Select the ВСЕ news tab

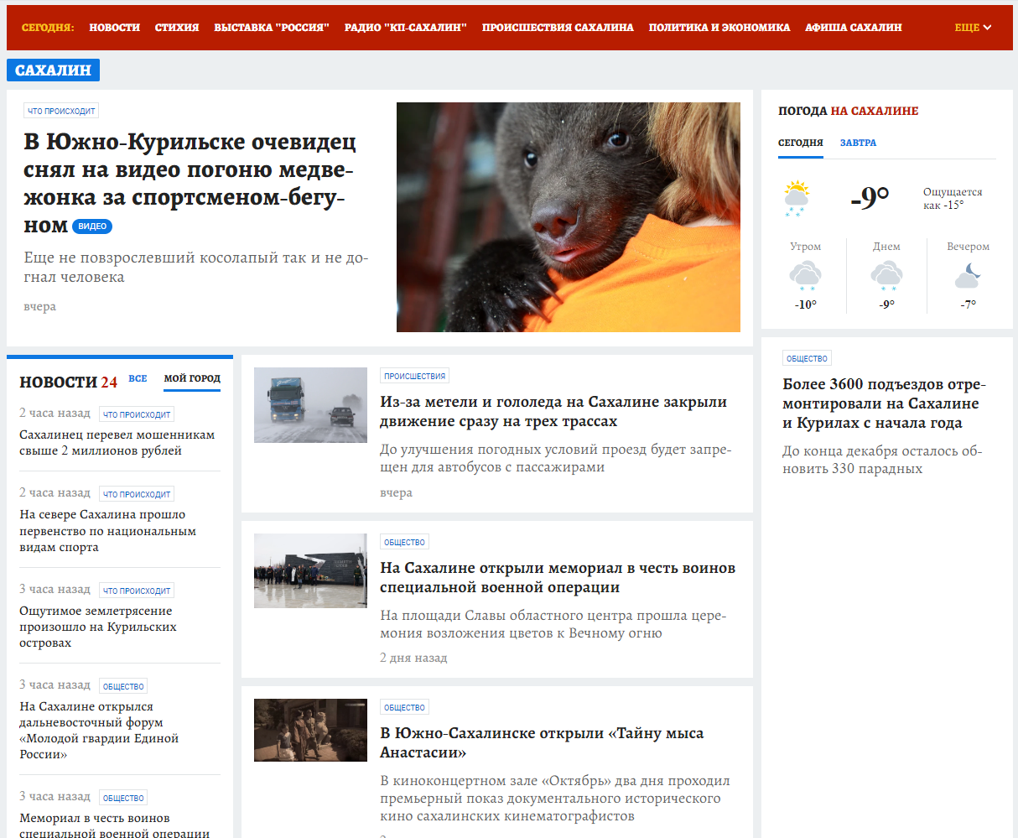[x=138, y=378]
